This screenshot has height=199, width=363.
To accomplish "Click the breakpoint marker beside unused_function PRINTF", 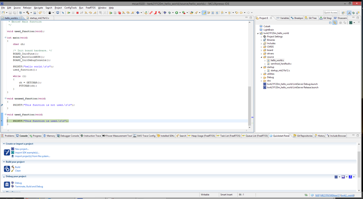I will tap(2, 105).
